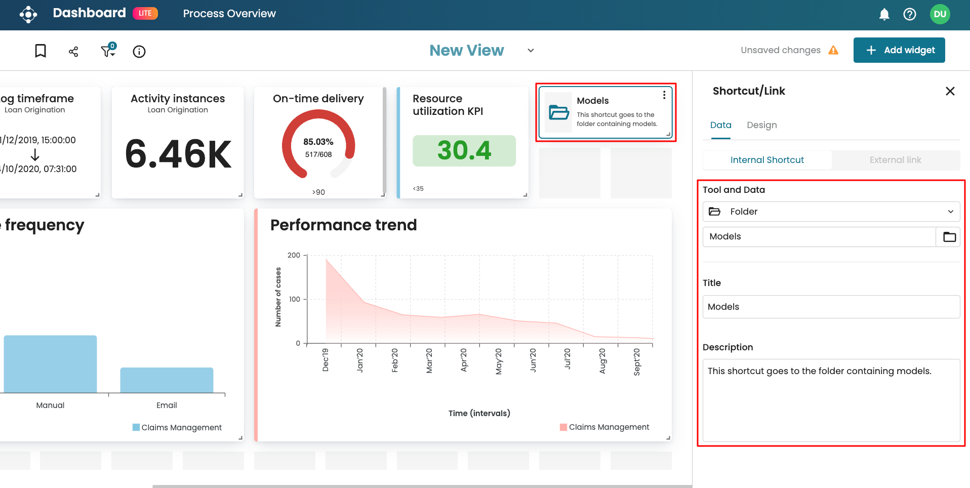The image size is (970, 488).
Task: Click the share view icon
Action: [73, 51]
